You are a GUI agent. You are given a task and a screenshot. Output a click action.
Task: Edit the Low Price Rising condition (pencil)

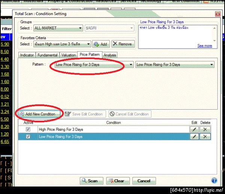pos(194,137)
